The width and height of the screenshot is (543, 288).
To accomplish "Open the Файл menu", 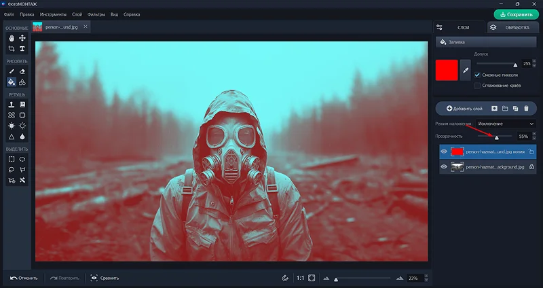I will click(9, 14).
